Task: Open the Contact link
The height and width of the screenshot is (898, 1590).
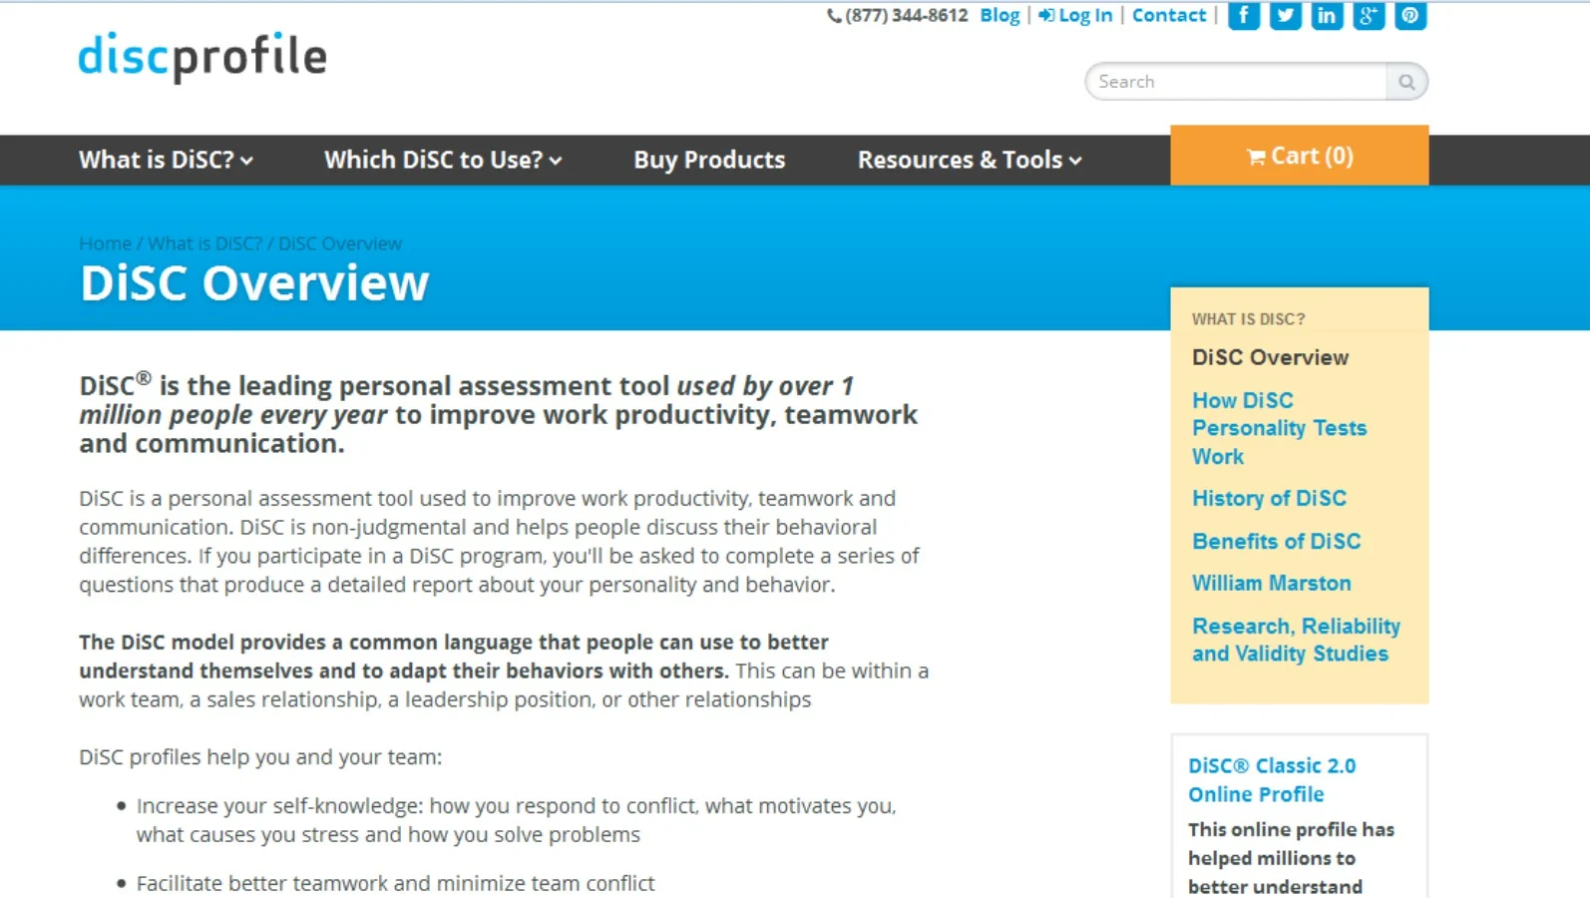Action: point(1169,15)
